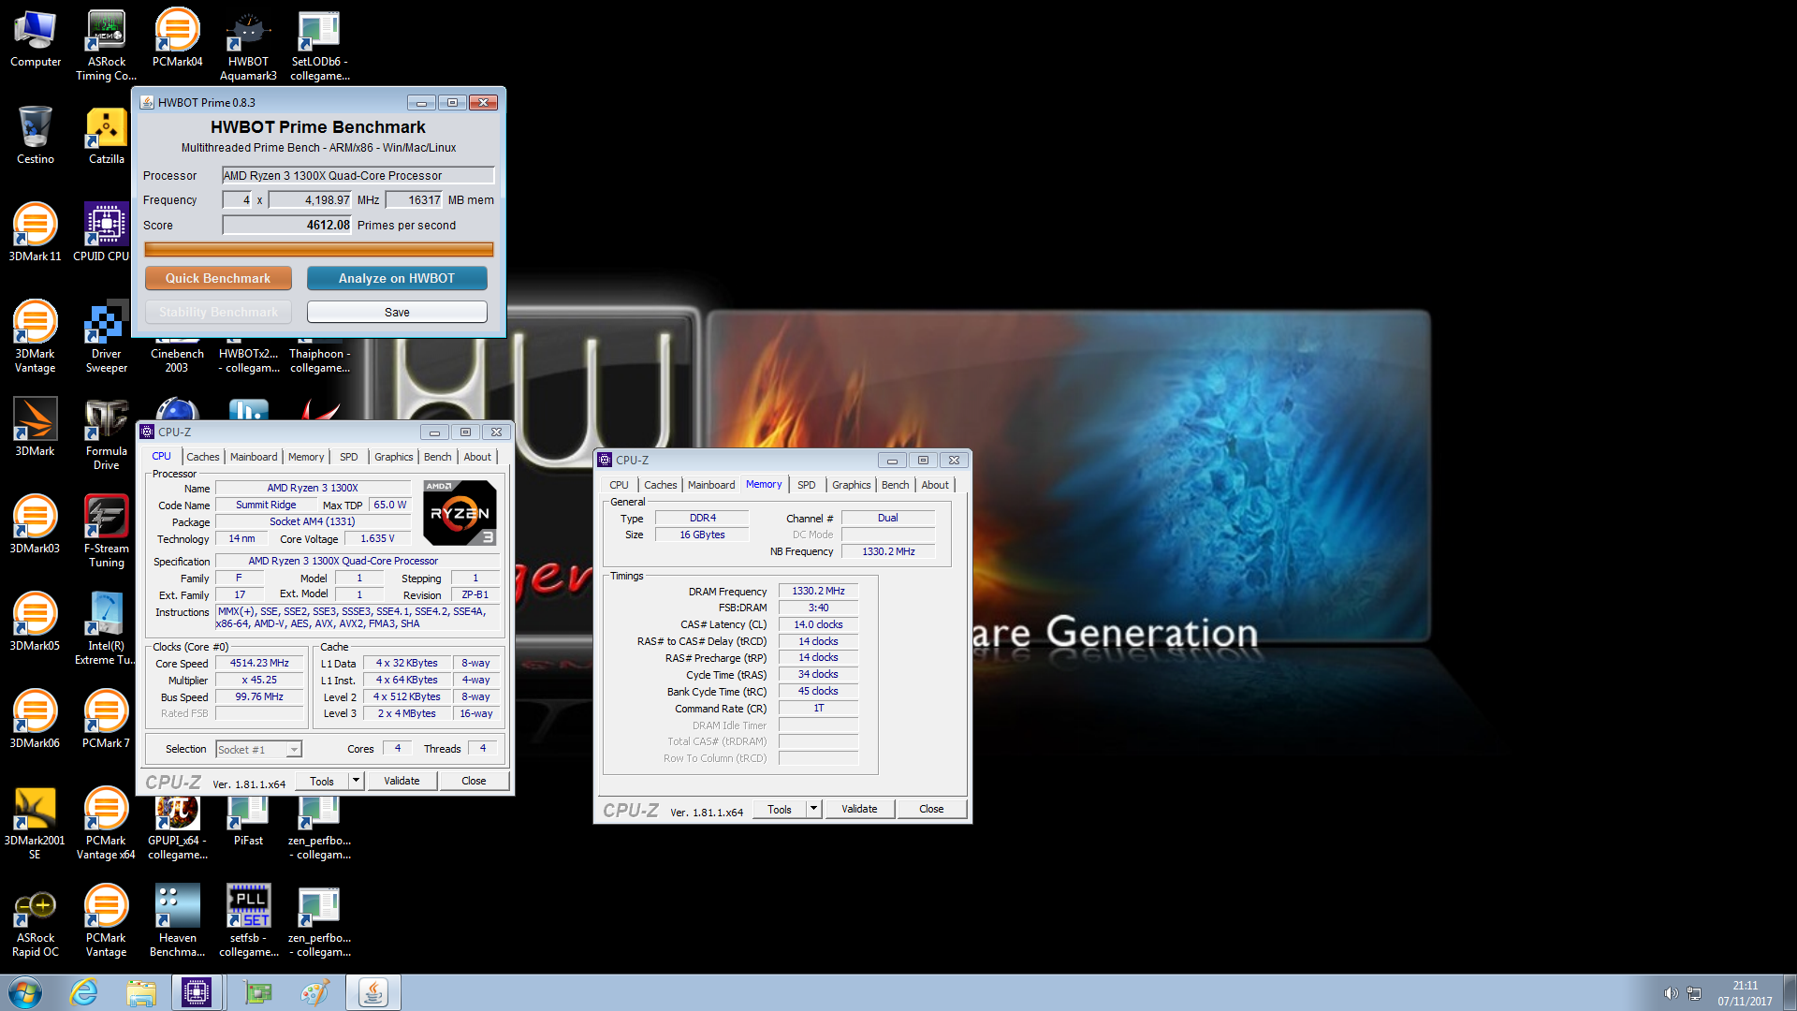Click Close in left CPU-Z window

(474, 781)
